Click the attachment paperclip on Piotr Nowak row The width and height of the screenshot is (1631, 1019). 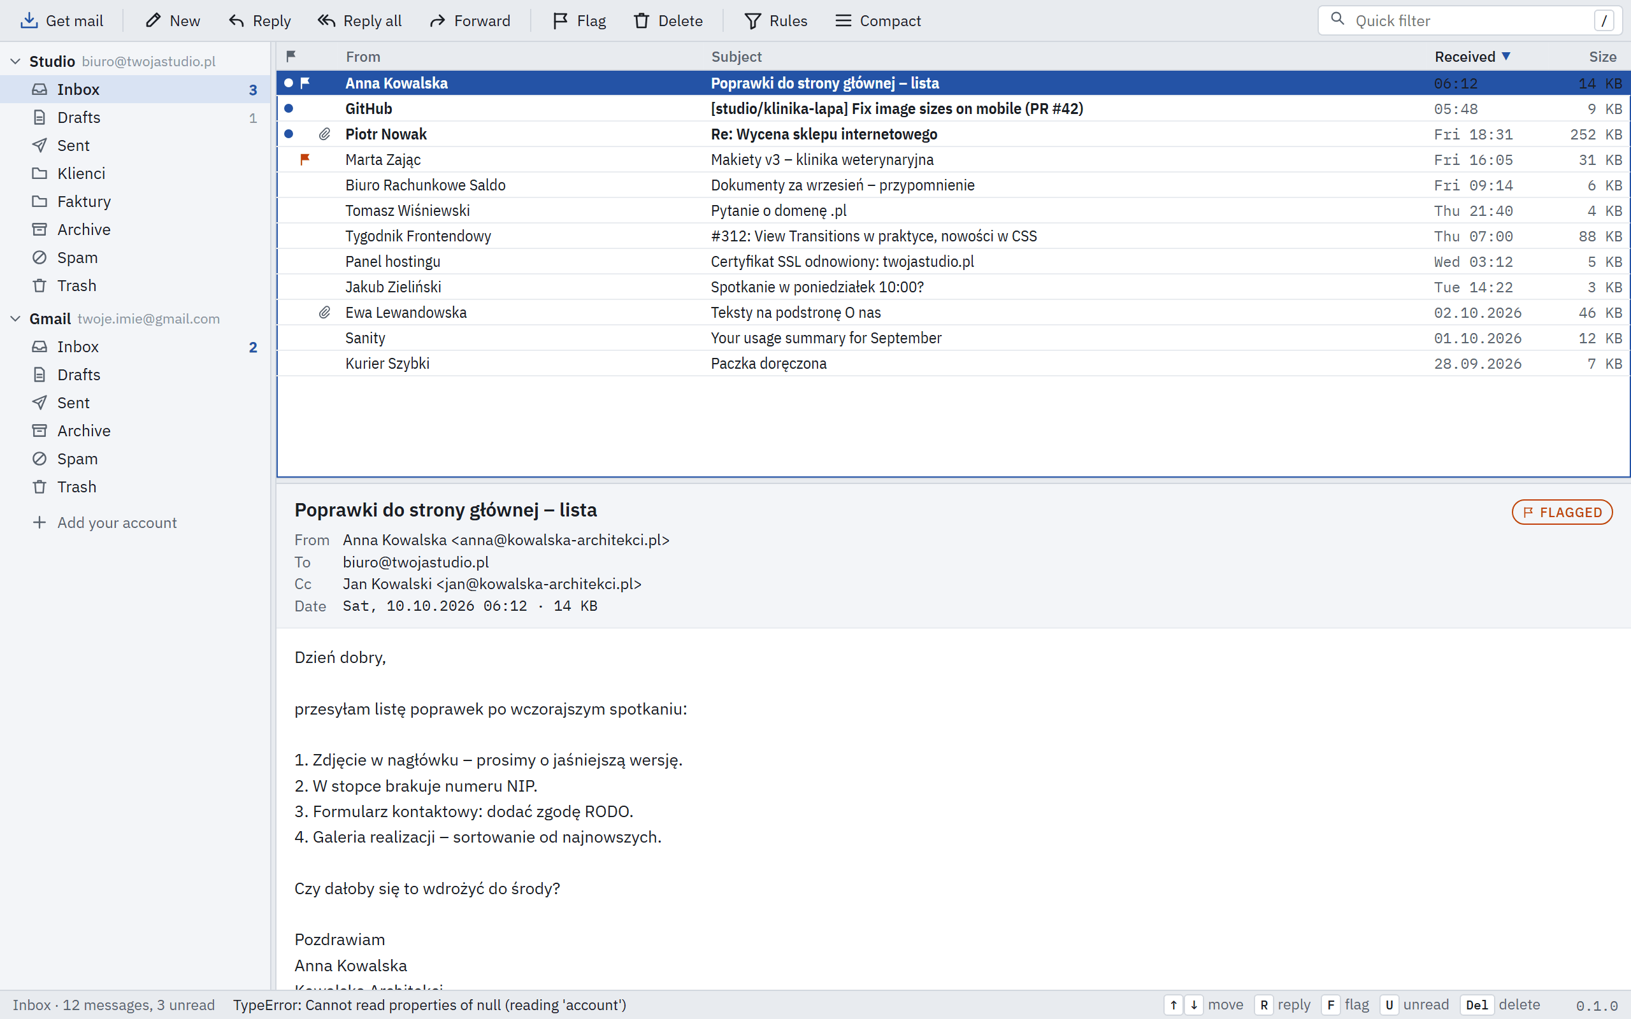[x=325, y=134]
